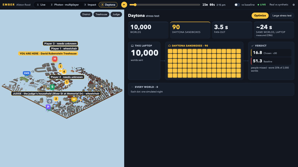Click the timeline slider track
Image resolution: width=298 pixels, height=167 pixels.
[x=165, y=5]
